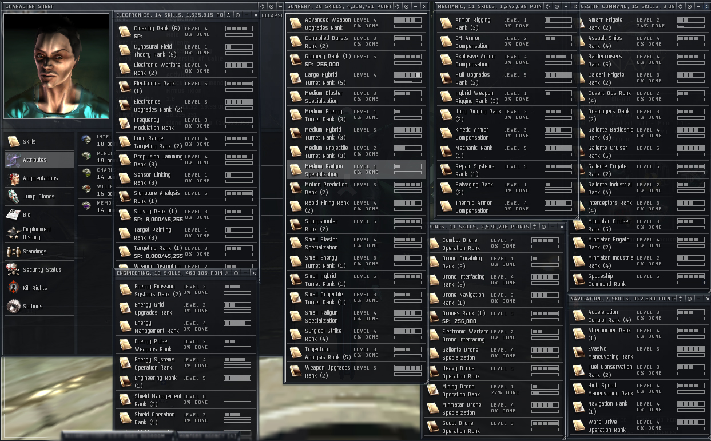Select the Energy Management skill row
Image resolution: width=711 pixels, height=441 pixels.
pos(186,326)
